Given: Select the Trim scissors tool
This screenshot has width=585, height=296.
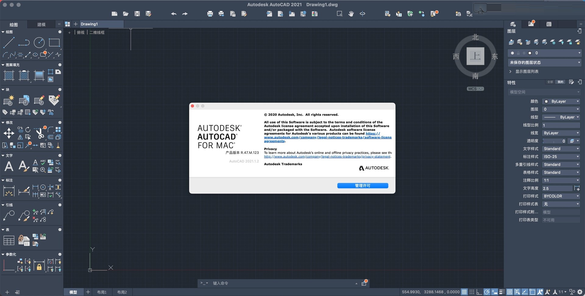Looking at the screenshot, I should (x=39, y=133).
